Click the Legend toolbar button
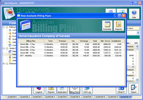 [39, 90]
